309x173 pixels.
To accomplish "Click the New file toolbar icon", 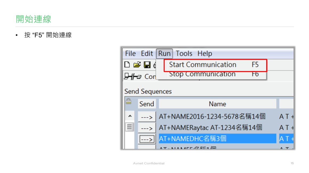I will coord(127,64).
